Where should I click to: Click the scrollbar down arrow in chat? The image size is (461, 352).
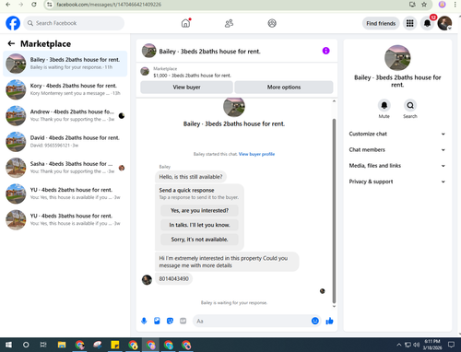334,306
